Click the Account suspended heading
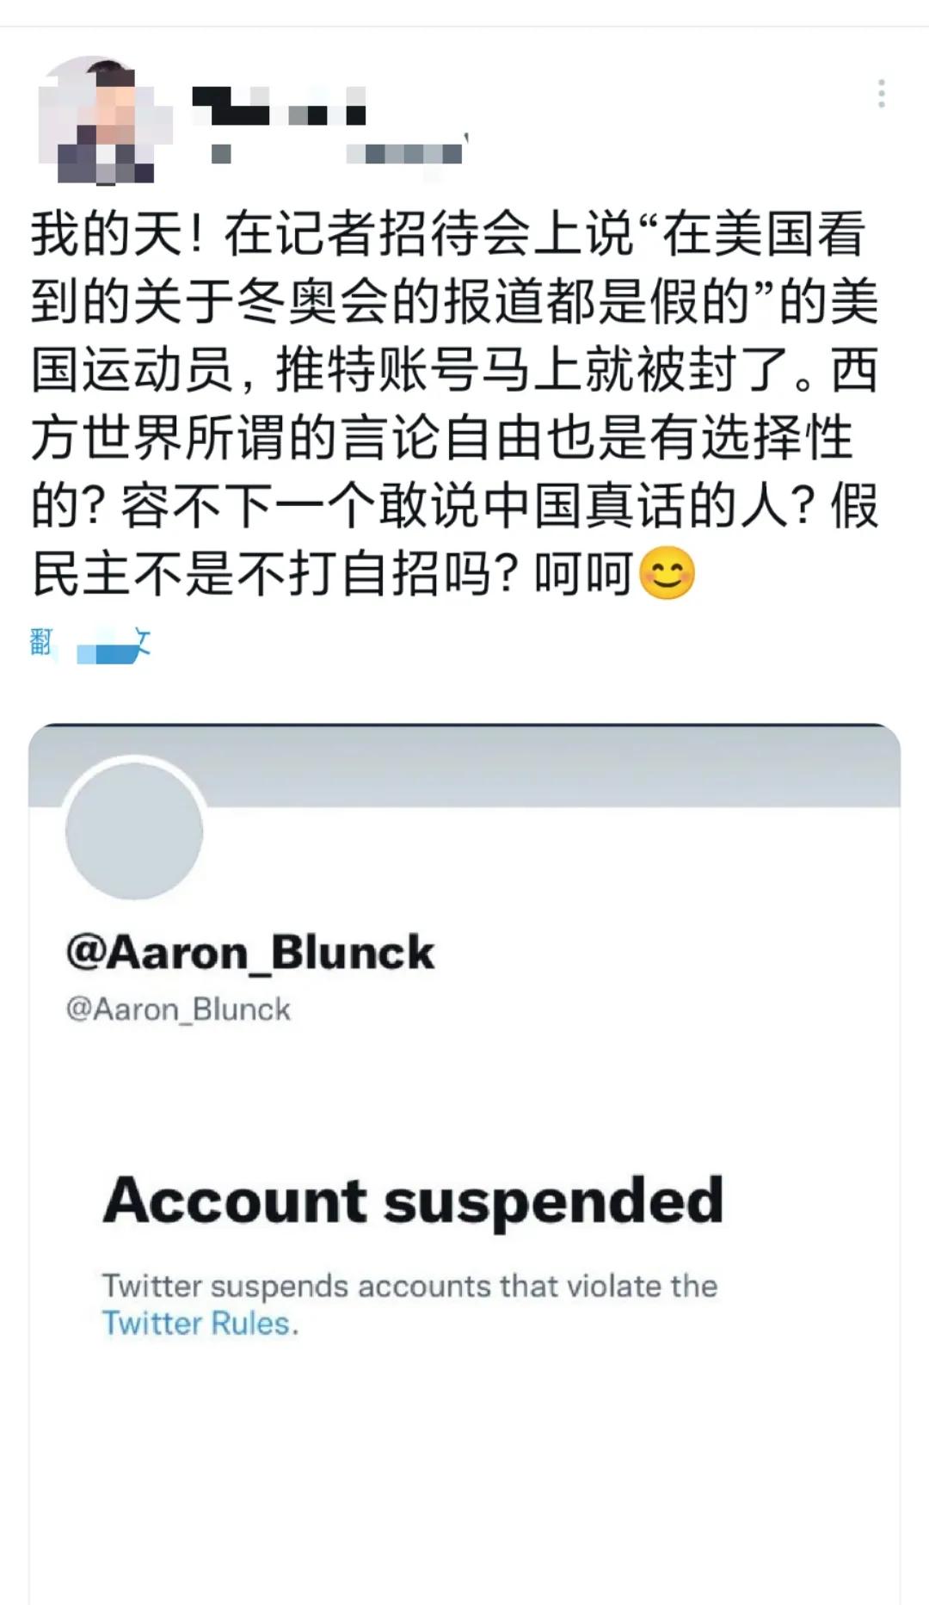929x1605 pixels. 413,1201
